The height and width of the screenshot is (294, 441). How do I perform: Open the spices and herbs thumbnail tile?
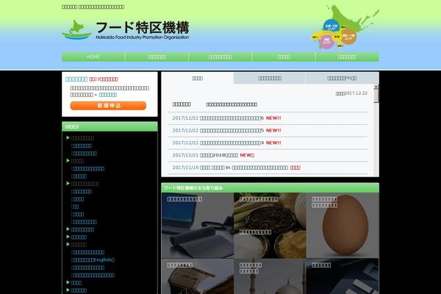tap(270, 226)
